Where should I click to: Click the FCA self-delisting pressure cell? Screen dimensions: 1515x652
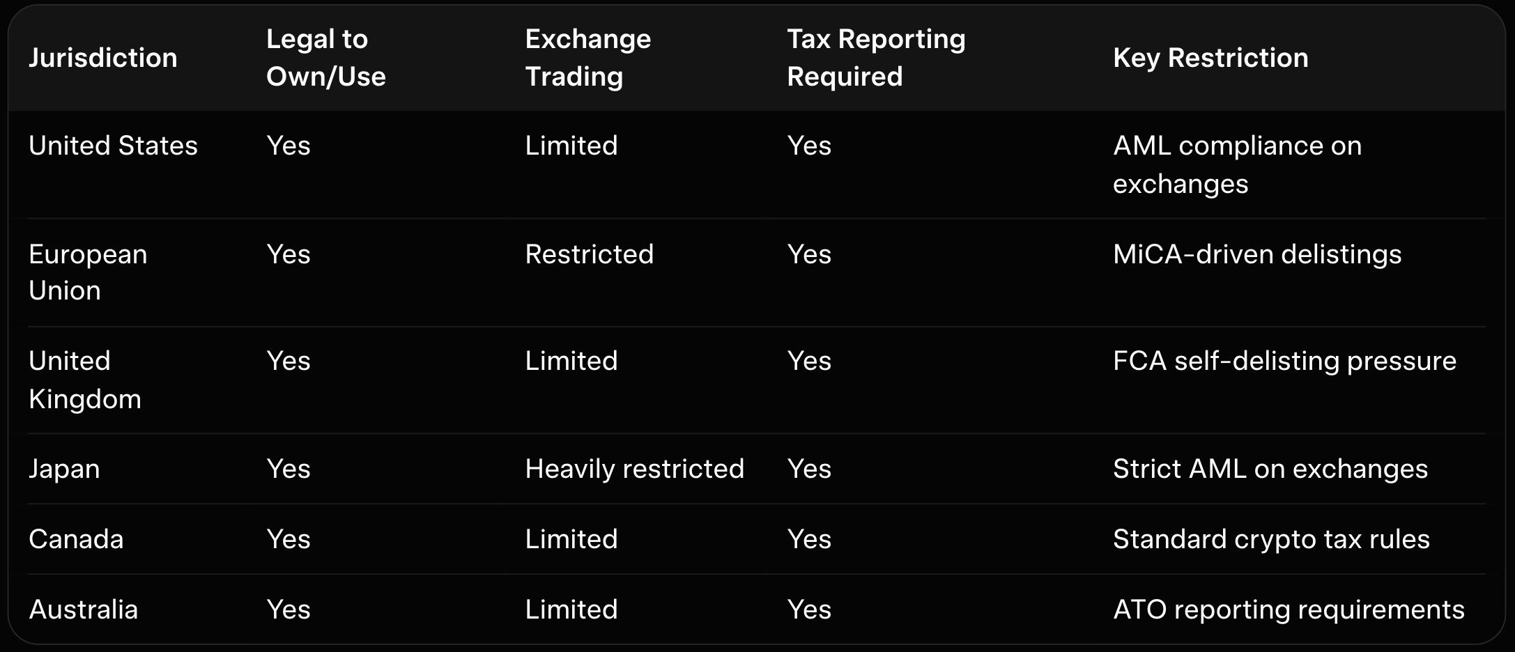pos(1284,361)
